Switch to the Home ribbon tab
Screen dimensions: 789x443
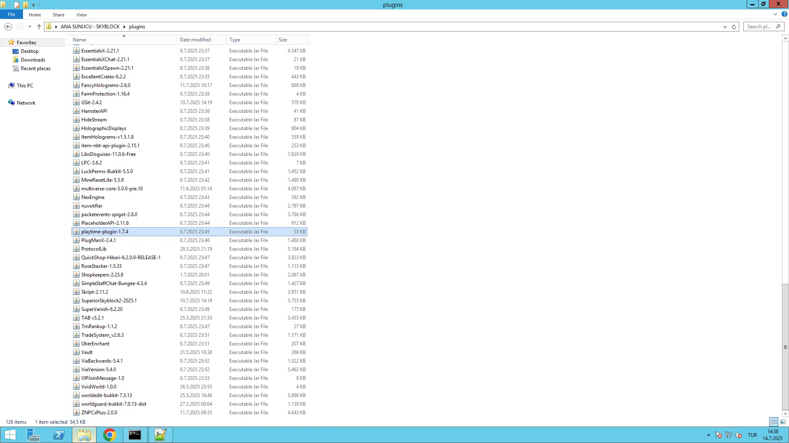[35, 15]
